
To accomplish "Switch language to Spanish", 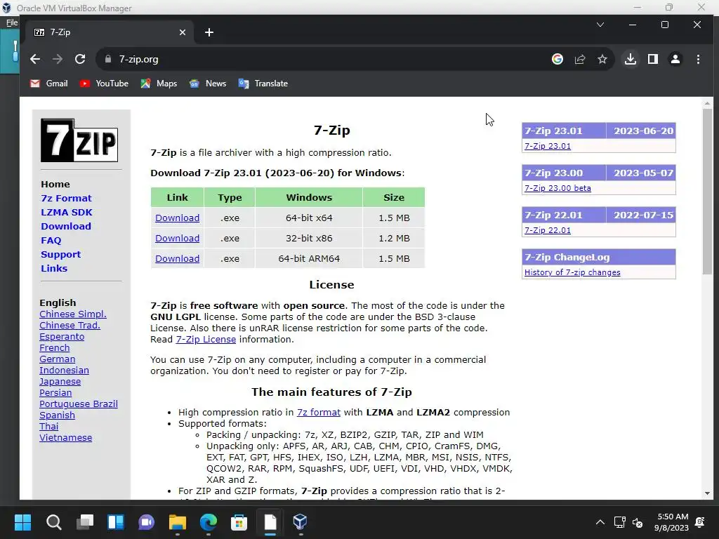I will [x=58, y=415].
